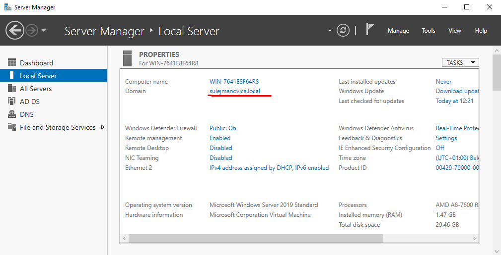Screen dimensions: 501x255
Task: Click the 29.46 GB disk space value
Action: pos(447,225)
